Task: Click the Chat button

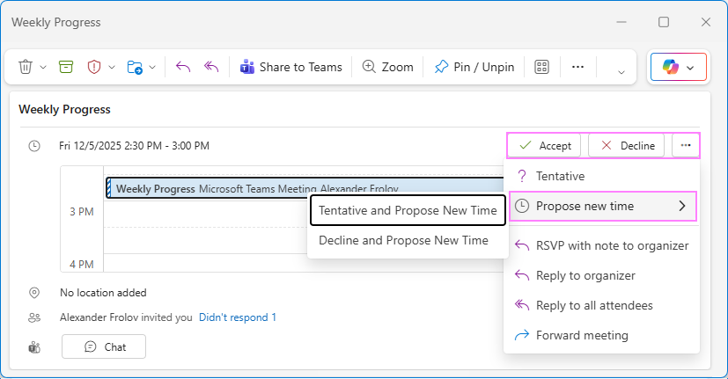Action: (x=104, y=346)
